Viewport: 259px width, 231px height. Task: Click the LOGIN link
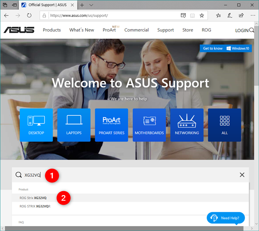242,30
